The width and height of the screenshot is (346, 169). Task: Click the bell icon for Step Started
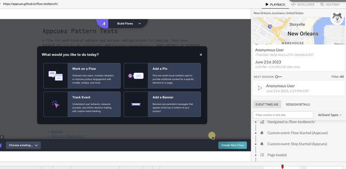[262, 144]
